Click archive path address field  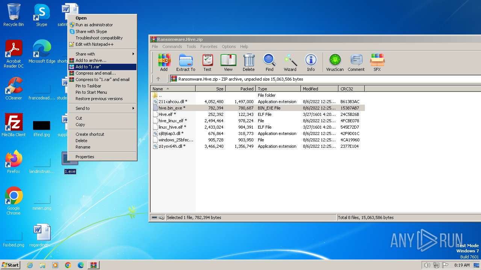click(x=325, y=79)
